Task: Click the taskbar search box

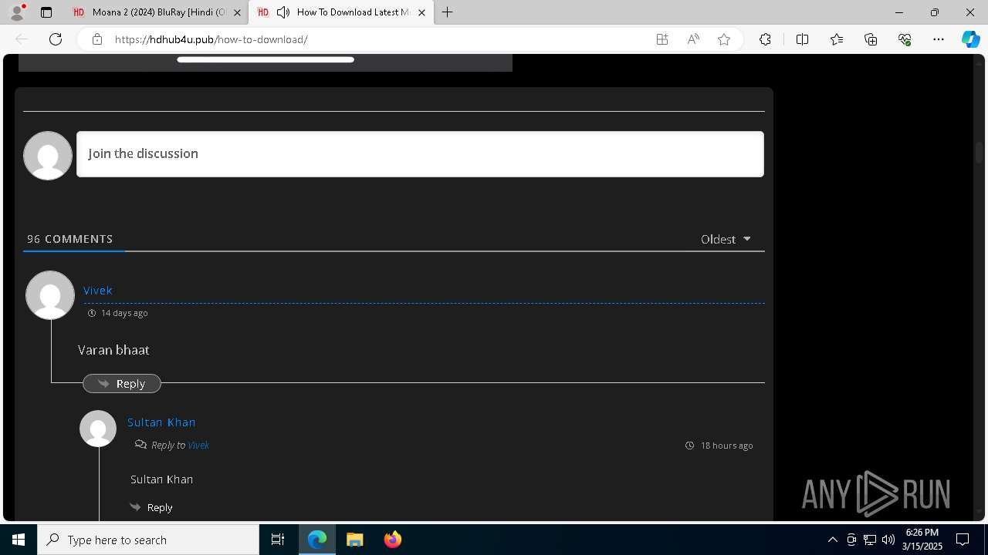Action: tap(148, 540)
